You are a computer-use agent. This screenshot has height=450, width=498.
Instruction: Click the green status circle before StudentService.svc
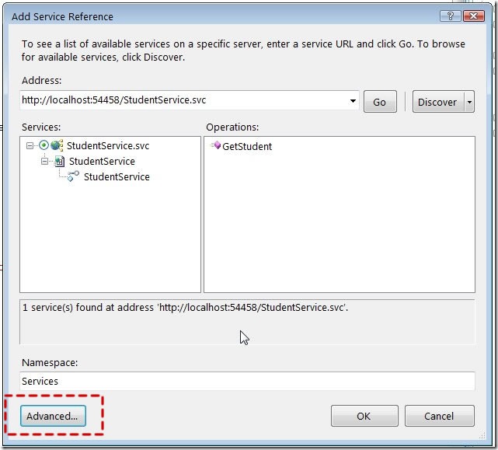point(44,145)
